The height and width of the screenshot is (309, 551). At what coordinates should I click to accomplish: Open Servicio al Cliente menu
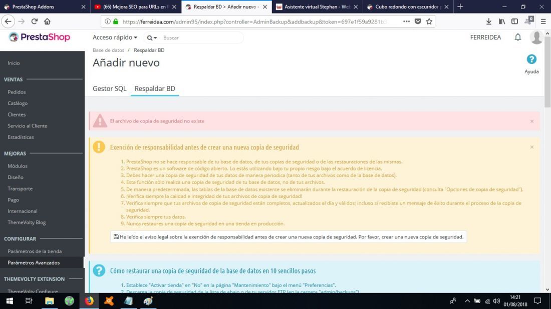pos(28,125)
